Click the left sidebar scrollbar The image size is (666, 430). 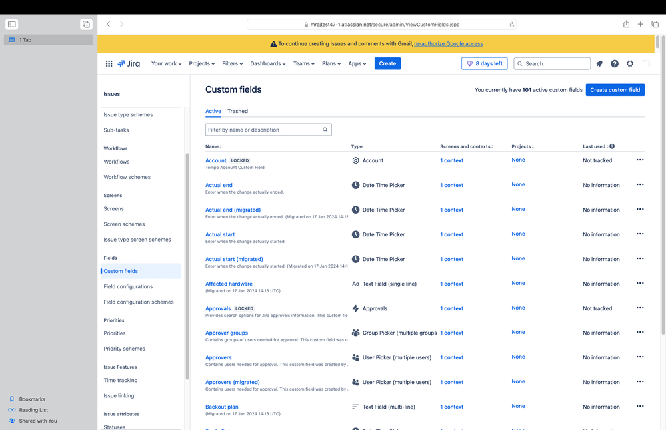[187, 266]
